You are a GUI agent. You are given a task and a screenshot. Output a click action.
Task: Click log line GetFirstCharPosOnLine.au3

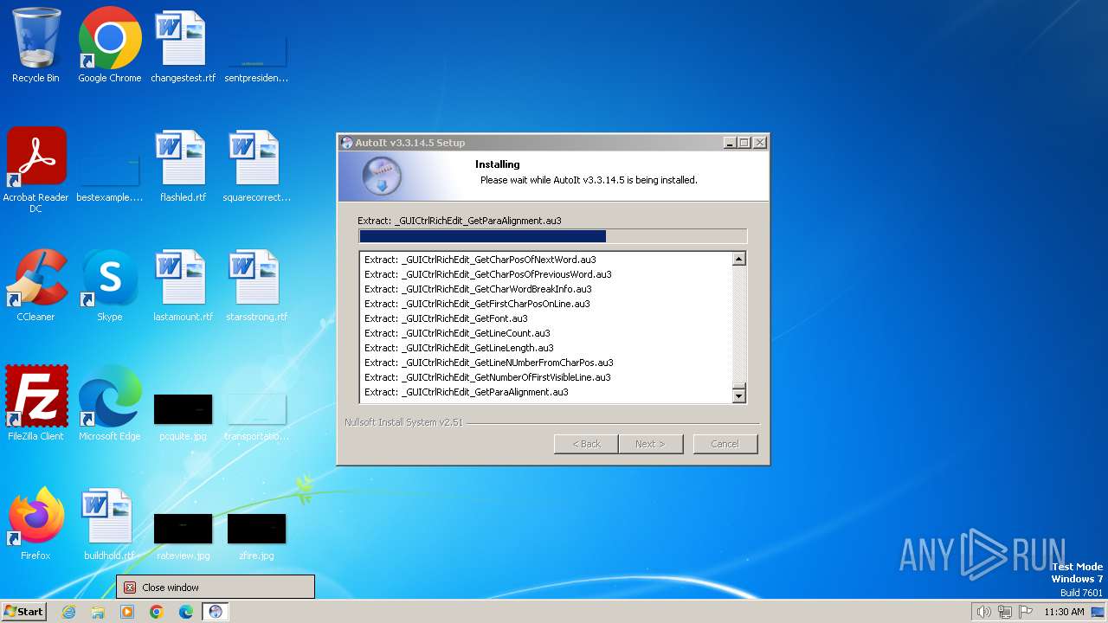coord(477,304)
